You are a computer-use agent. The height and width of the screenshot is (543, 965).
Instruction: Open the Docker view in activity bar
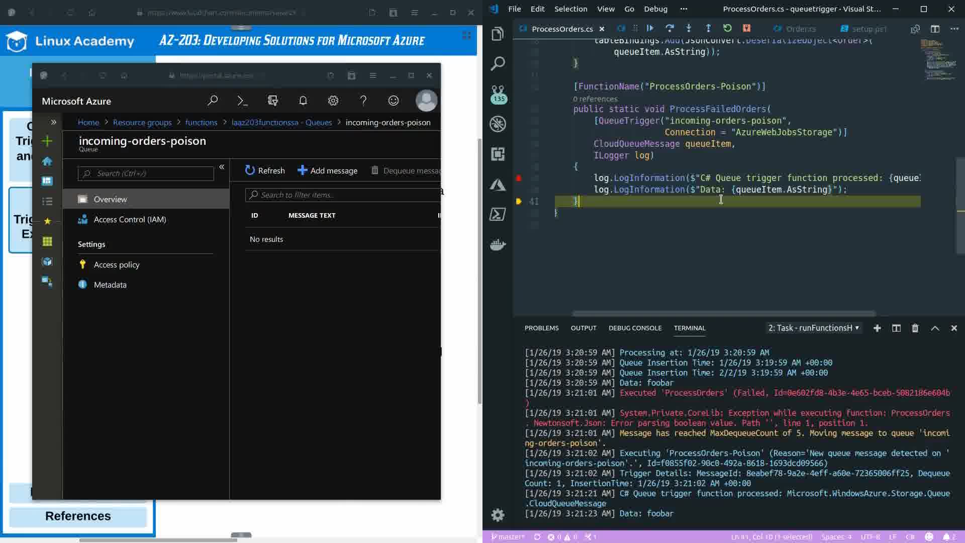(x=498, y=245)
